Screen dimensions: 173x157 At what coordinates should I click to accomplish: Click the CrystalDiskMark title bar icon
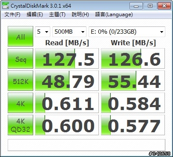tap(6, 6)
